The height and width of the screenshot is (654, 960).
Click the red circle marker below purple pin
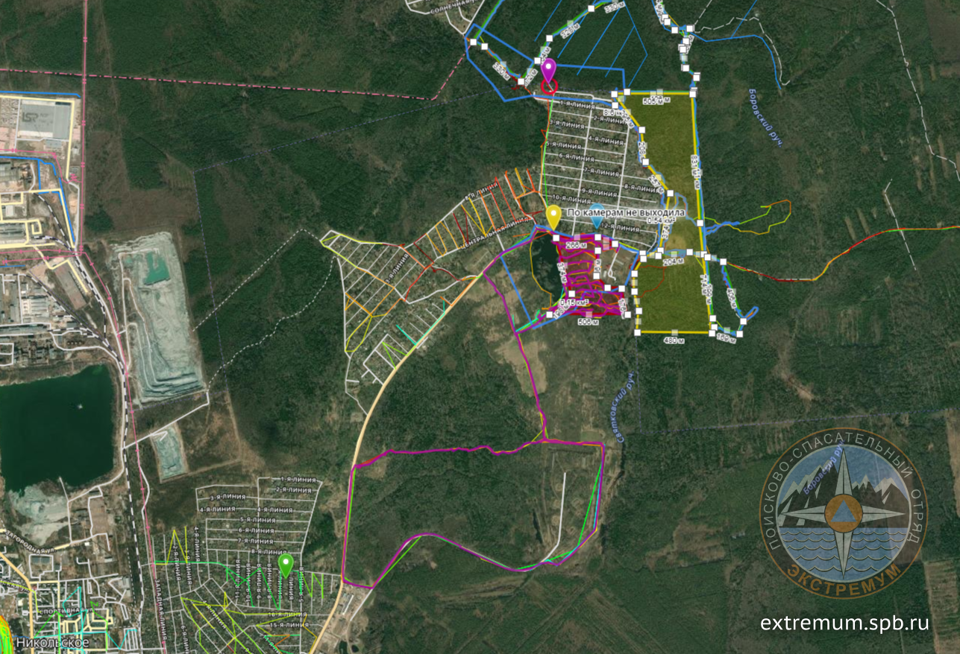tap(549, 86)
